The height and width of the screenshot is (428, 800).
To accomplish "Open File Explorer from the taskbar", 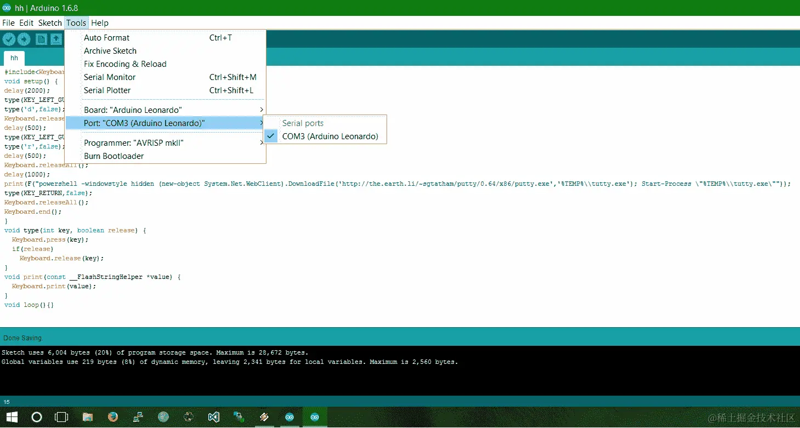I will [88, 417].
